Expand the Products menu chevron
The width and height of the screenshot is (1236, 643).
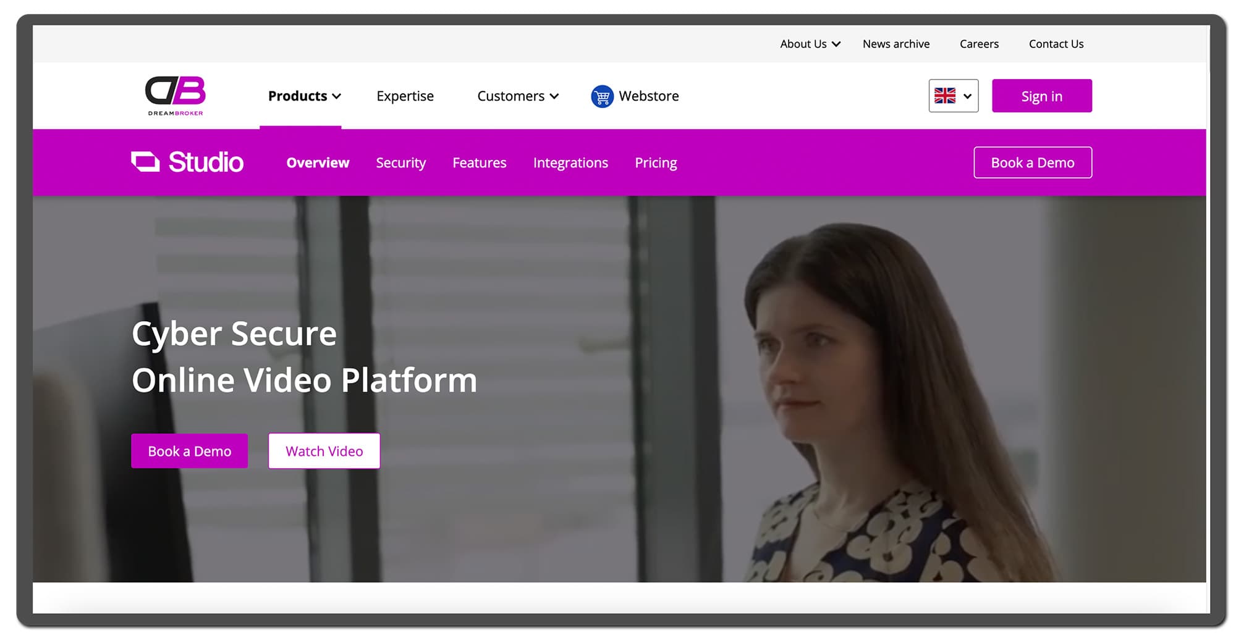[x=337, y=96]
